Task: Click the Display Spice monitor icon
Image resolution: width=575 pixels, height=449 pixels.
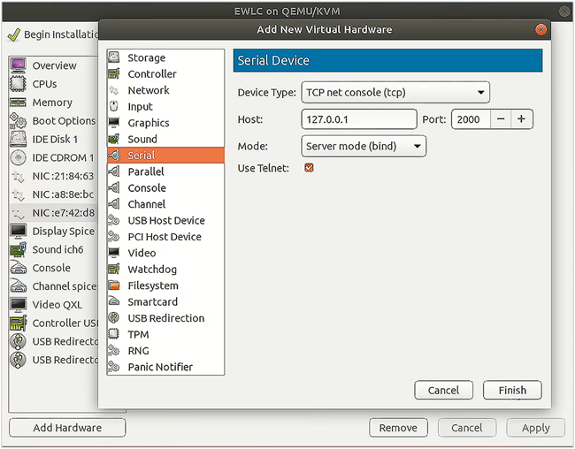Action: click(x=19, y=231)
